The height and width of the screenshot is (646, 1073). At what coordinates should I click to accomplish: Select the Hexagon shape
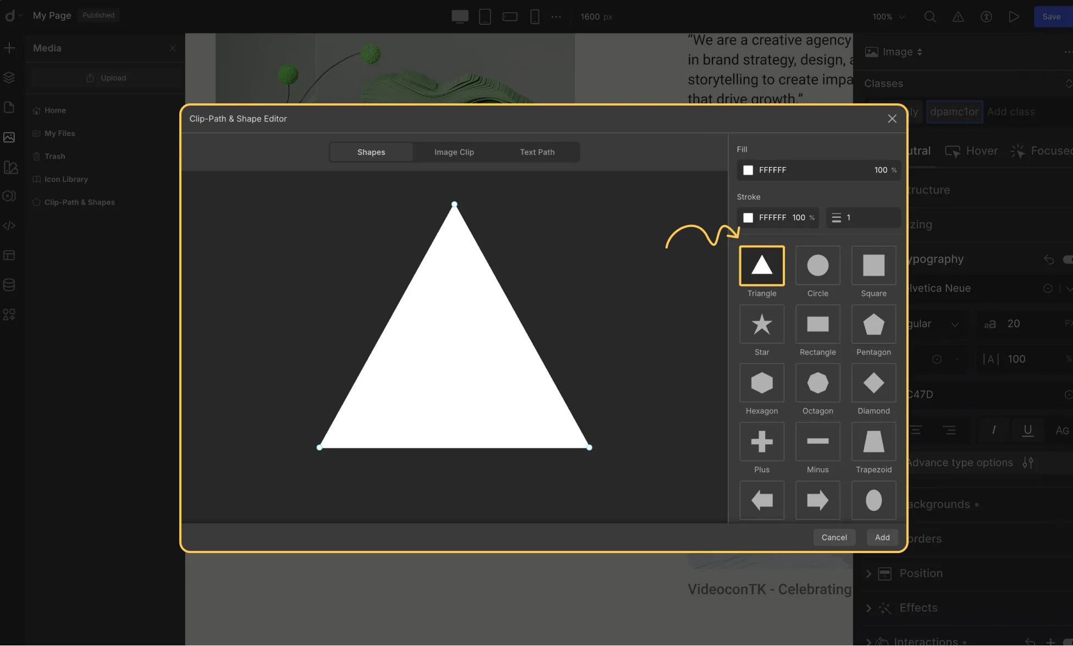click(x=761, y=383)
